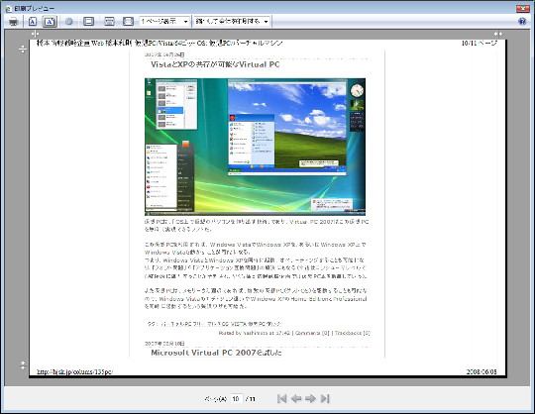
Task: Close the print preview window
Action: pyautogui.click(x=522, y=8)
